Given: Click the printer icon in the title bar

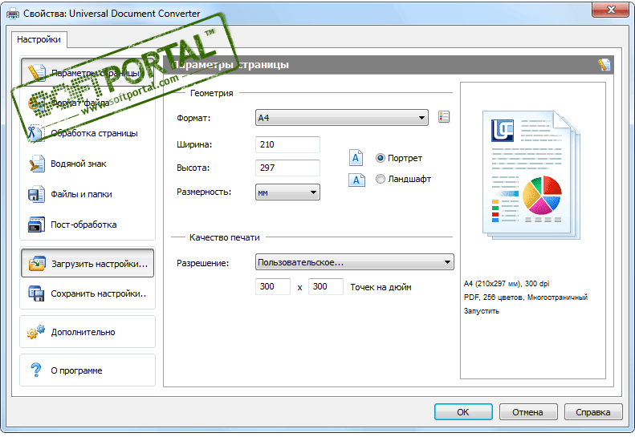Looking at the screenshot, I should [x=13, y=14].
